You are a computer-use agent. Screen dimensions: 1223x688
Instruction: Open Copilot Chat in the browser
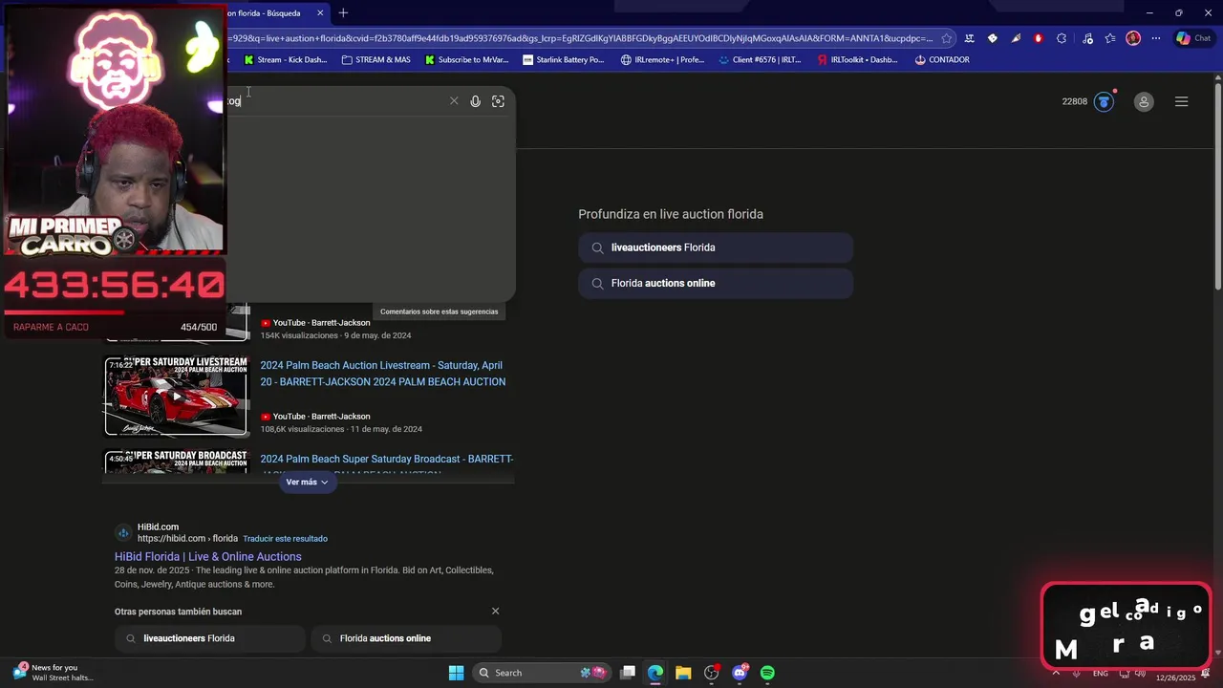[1193, 38]
